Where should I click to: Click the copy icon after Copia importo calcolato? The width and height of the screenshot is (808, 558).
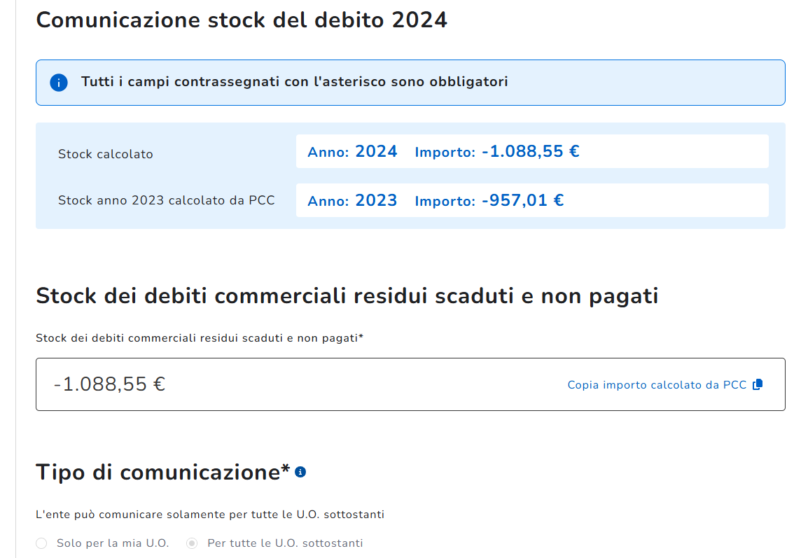pos(757,384)
